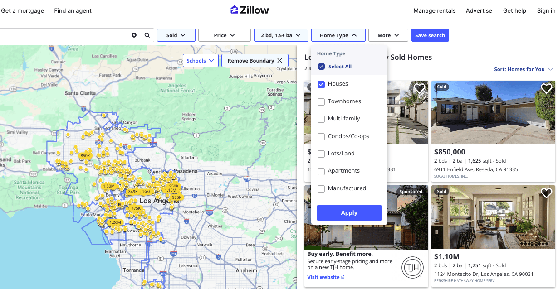Open Manage rentals in top navigation

pos(434,10)
